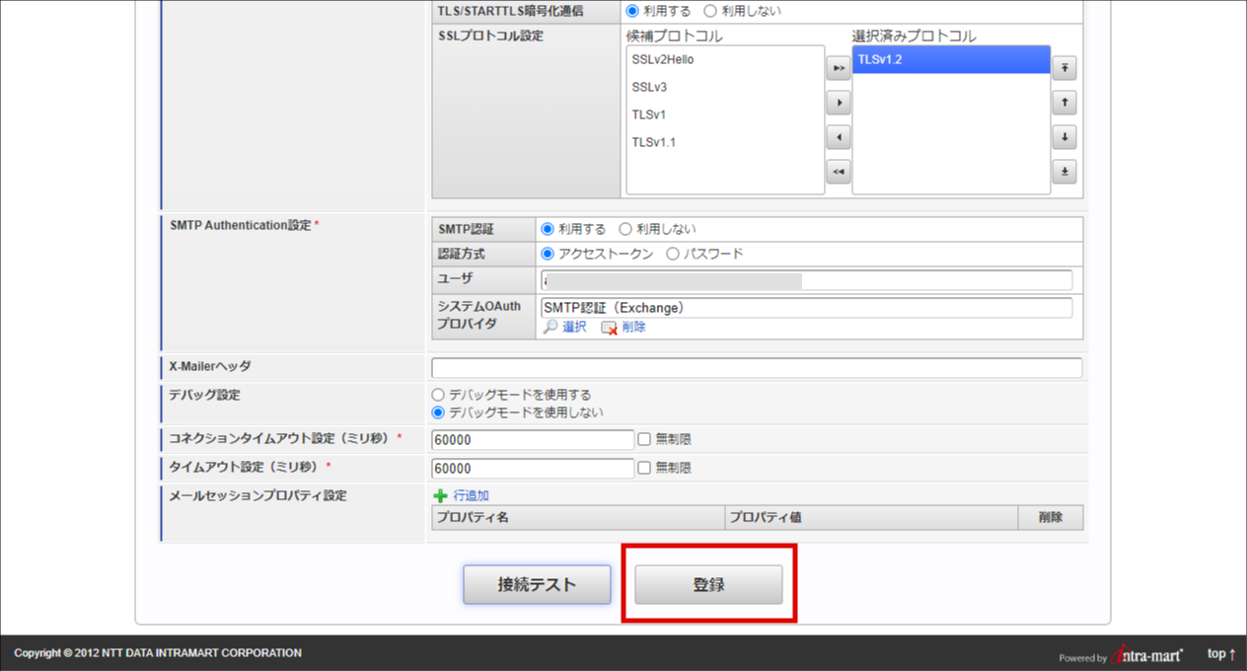Select TLSv1 in candidate protocols
This screenshot has width=1247, height=671.
(725, 114)
